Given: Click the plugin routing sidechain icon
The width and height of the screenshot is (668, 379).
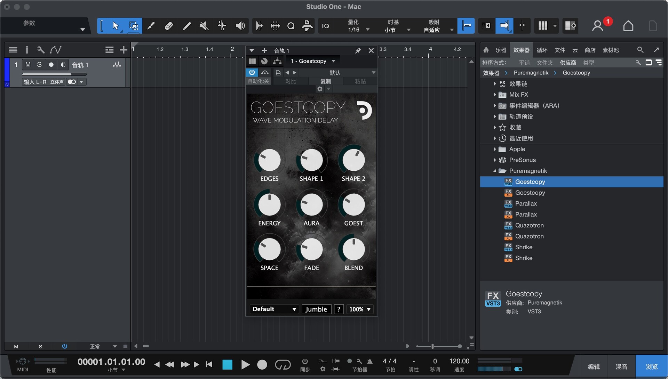Looking at the screenshot, I should pos(277,61).
